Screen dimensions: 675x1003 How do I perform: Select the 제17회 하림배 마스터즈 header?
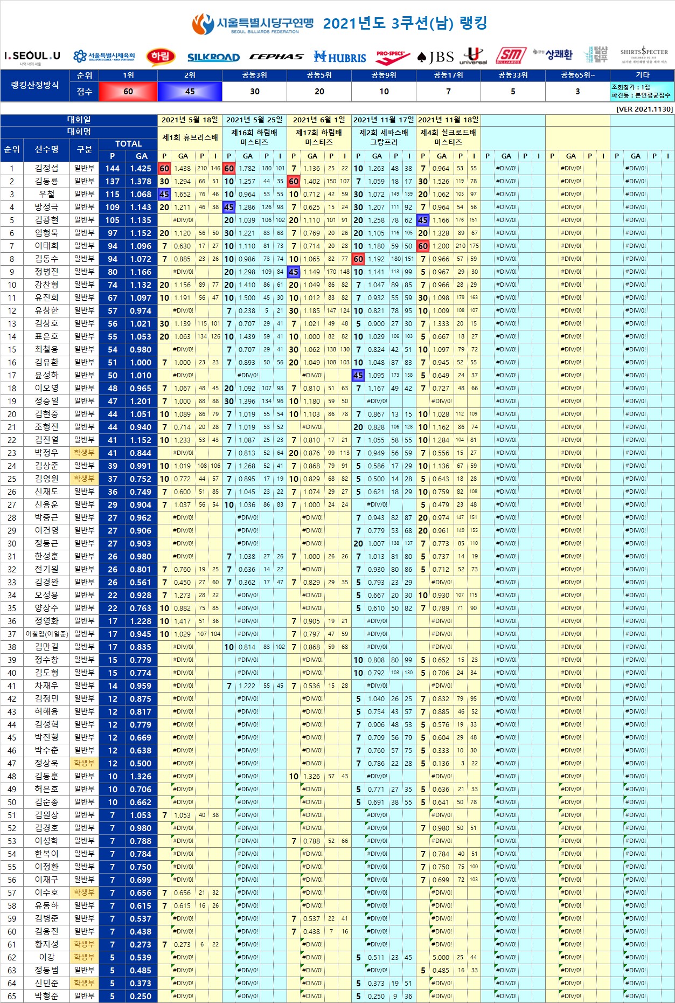319,137
